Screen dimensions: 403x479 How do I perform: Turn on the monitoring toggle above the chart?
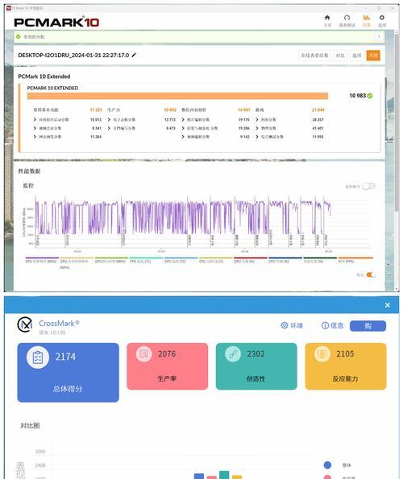point(368,186)
